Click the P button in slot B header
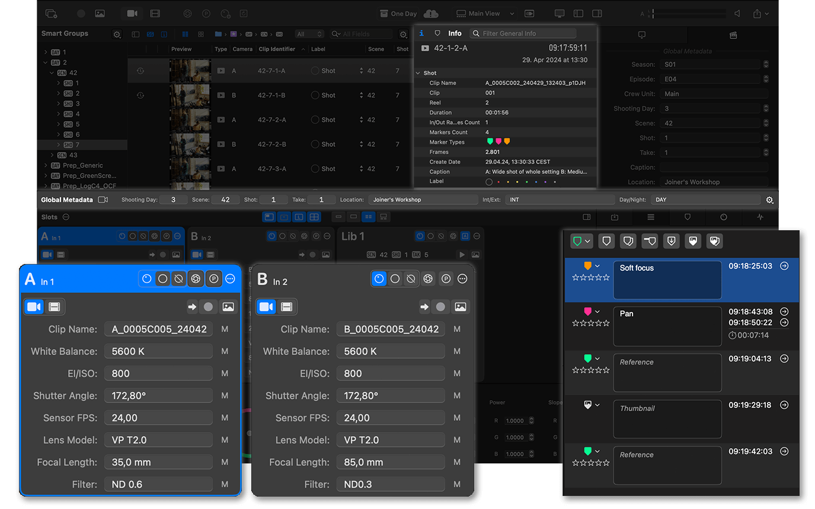This screenshot has height=509, width=815. point(446,279)
